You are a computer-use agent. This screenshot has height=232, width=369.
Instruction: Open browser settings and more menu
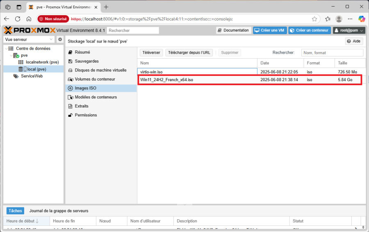point(350,19)
